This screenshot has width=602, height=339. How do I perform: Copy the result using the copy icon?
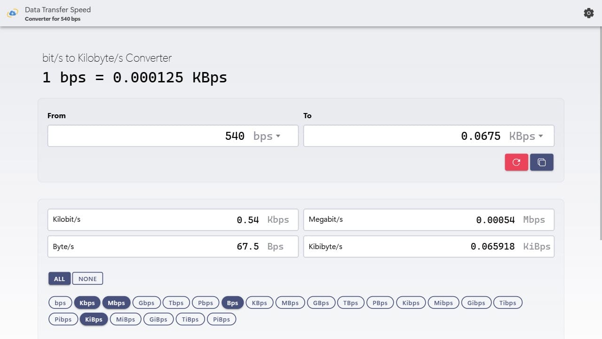pyautogui.click(x=541, y=162)
